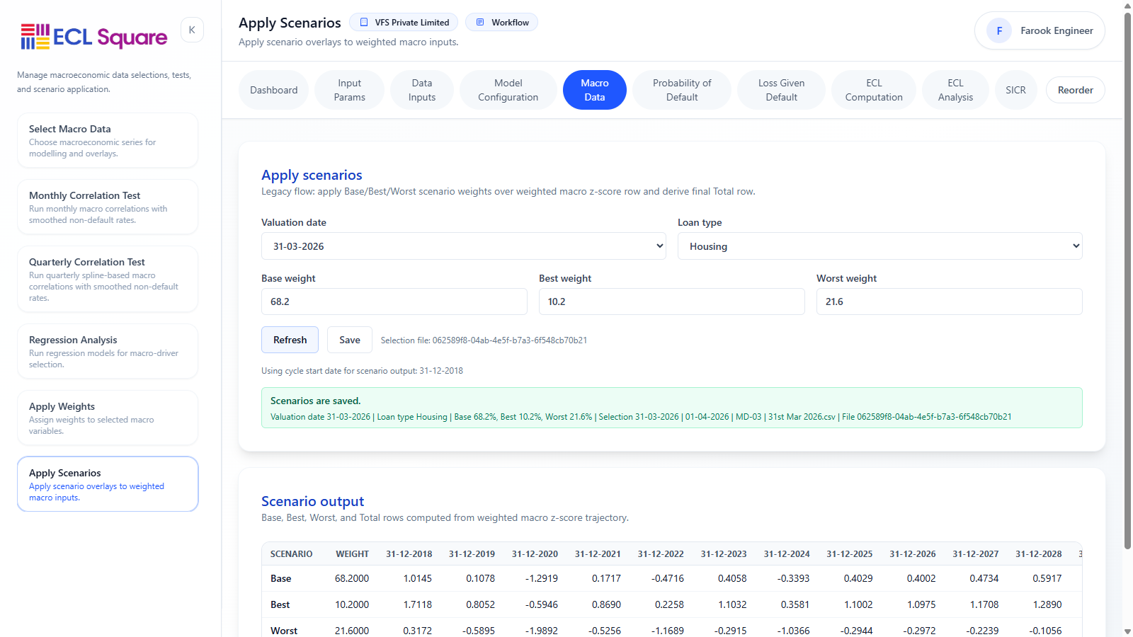Screen dimensions: 1133x637
Task: Open the Valuation date dropdown
Action: (x=464, y=246)
